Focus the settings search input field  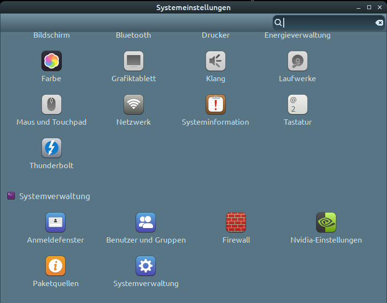(x=329, y=23)
